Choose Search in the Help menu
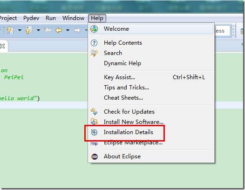The image size is (245, 190). point(151,53)
